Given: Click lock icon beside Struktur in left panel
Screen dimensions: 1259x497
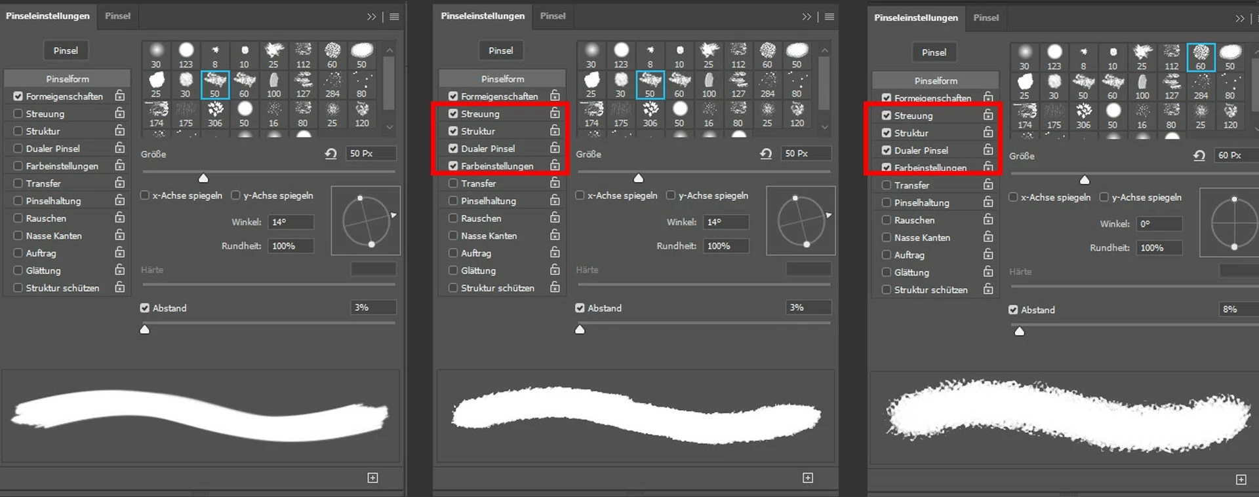Looking at the screenshot, I should pos(120,130).
